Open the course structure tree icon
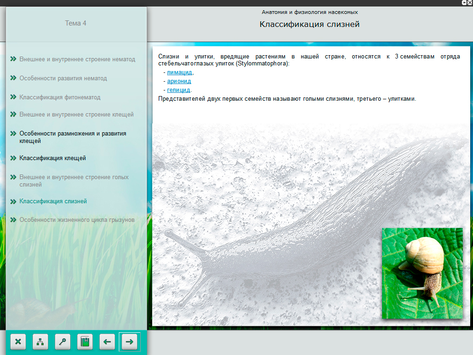Screen dimensions: 473x355 [x=40, y=342]
